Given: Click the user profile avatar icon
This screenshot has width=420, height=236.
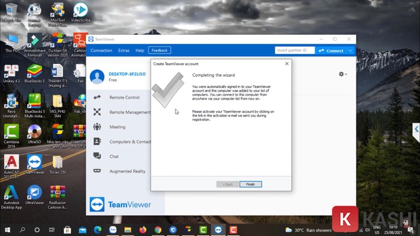Looking at the screenshot, I should tap(97, 77).
